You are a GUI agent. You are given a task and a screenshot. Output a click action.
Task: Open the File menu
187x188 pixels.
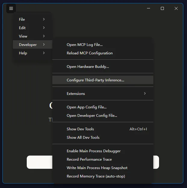[x=32, y=19]
